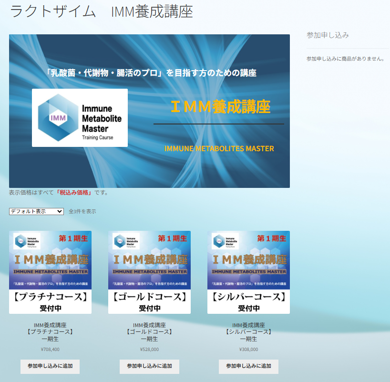This screenshot has width=390, height=382.
Task: Select the 【プラチナコース】受付中 product image
Action: tap(50, 272)
